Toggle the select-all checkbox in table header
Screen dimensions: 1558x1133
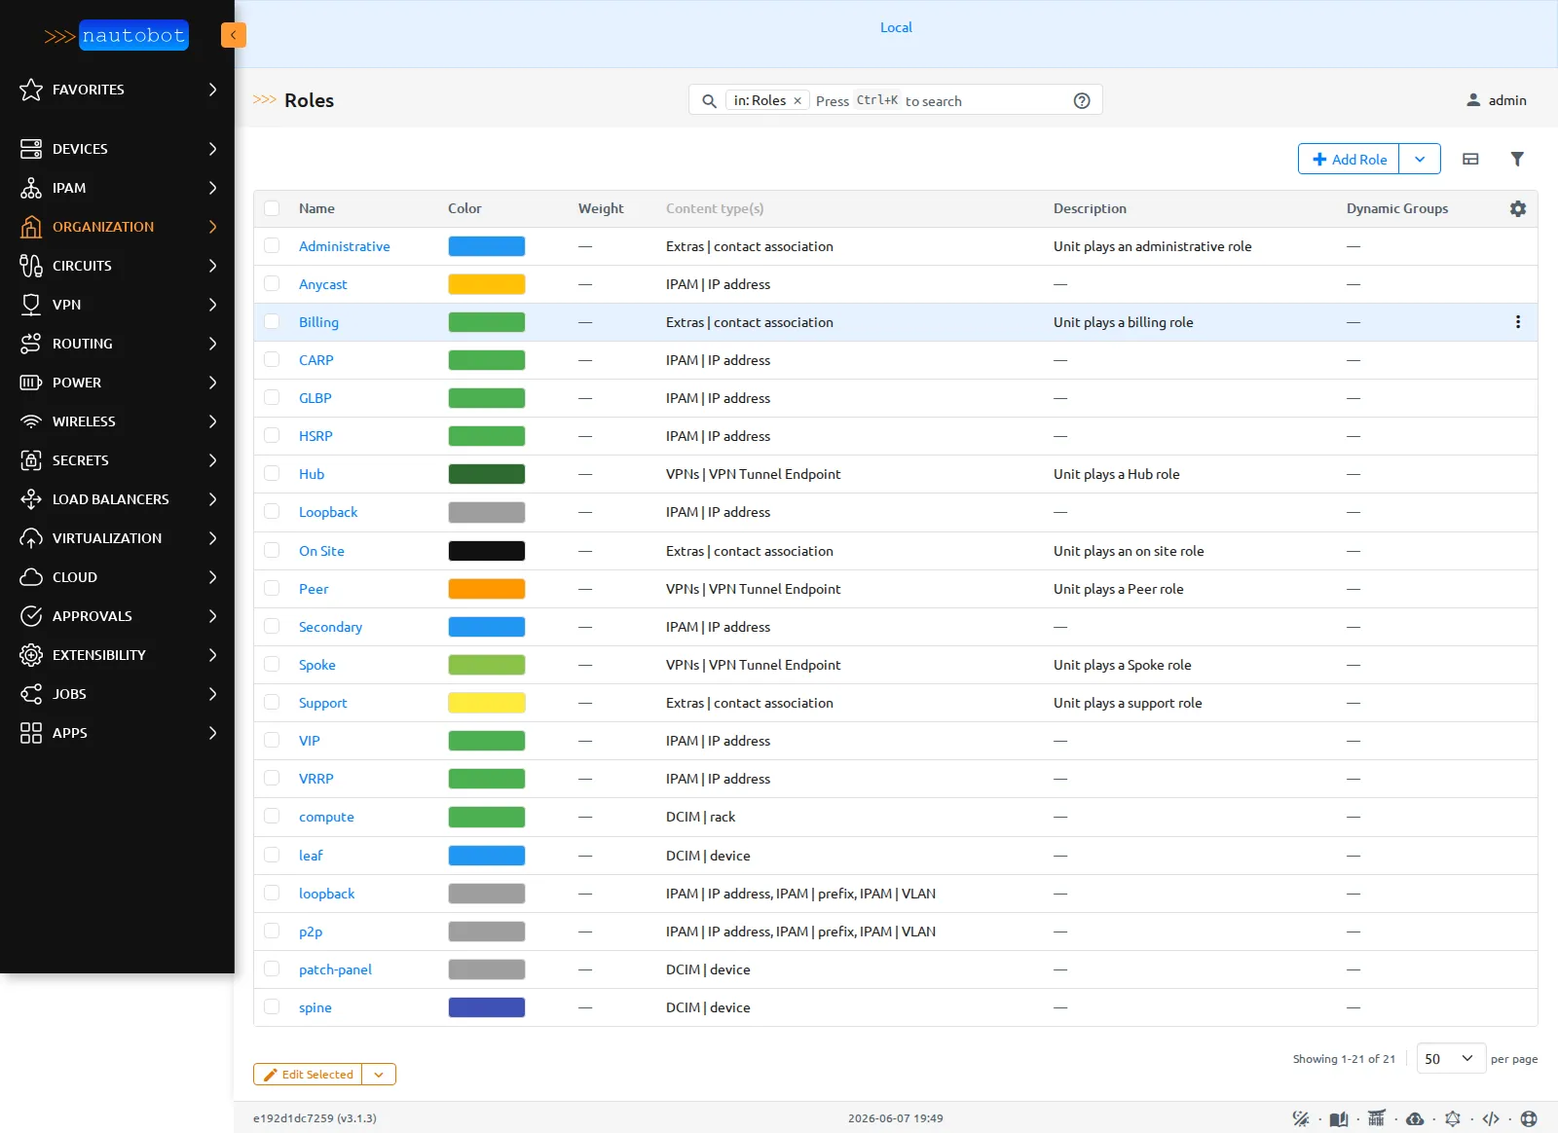coord(272,208)
